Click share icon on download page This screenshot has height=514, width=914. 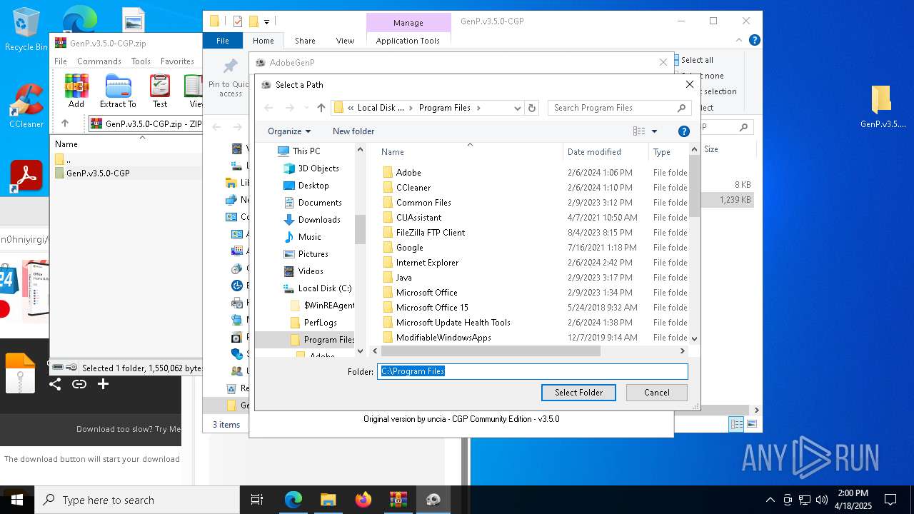pyautogui.click(x=55, y=384)
